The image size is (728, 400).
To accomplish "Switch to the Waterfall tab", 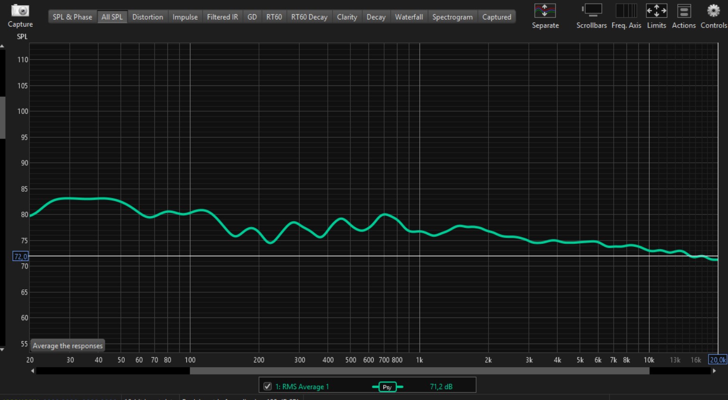I will click(x=408, y=17).
